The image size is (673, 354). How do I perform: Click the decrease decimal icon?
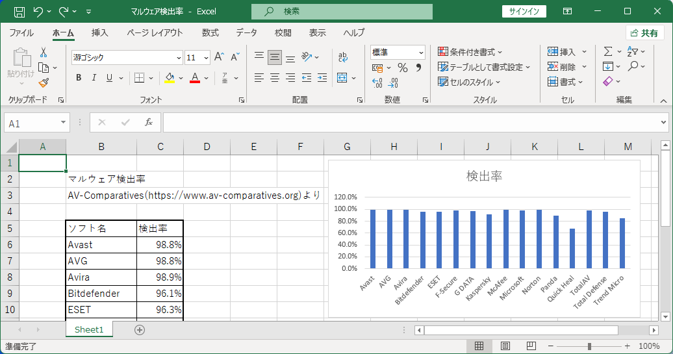[x=393, y=82]
